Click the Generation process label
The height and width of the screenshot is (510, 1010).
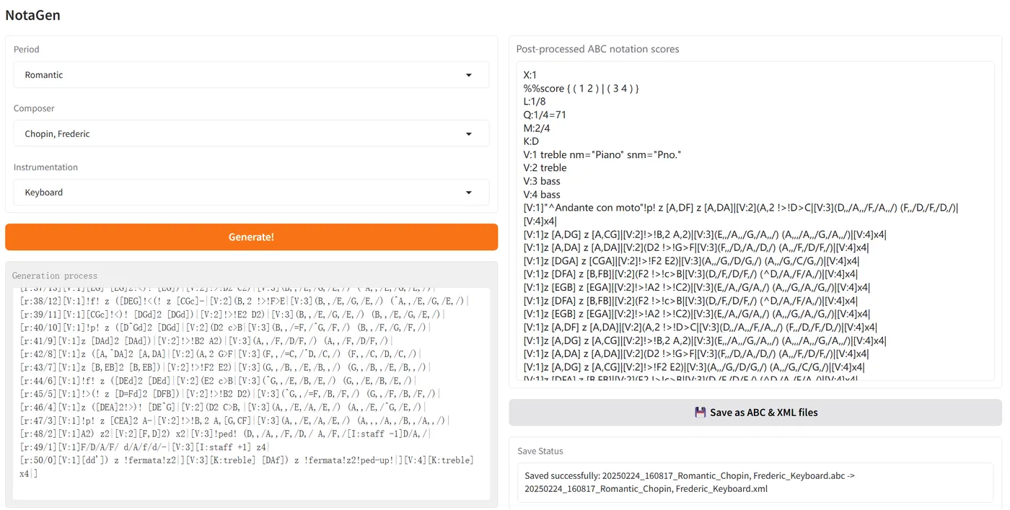[x=54, y=276]
